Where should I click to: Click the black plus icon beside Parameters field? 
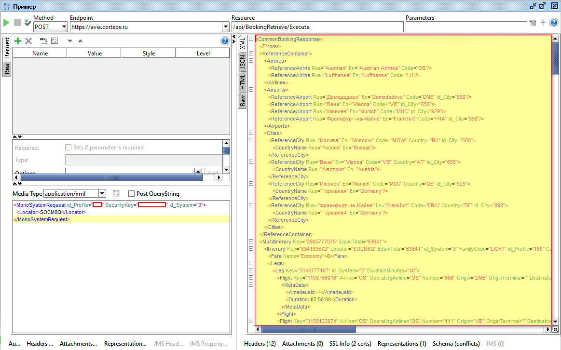[x=543, y=23]
